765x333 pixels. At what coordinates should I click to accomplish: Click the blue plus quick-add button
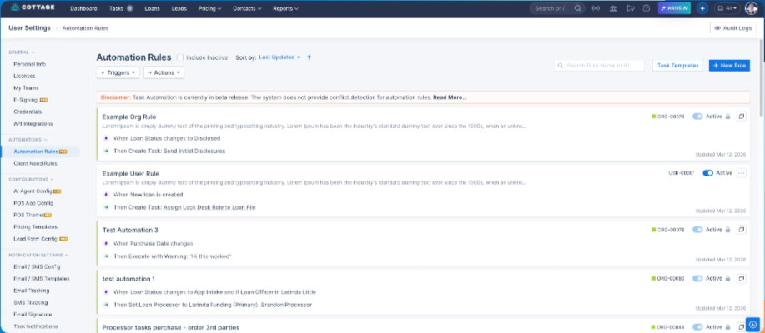702,8
